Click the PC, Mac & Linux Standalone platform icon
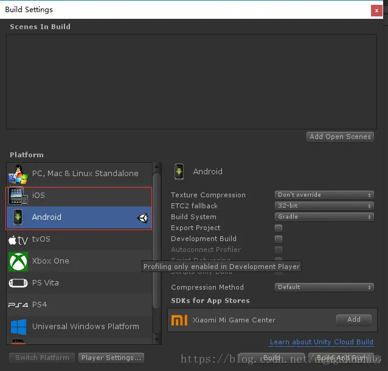The image size is (388, 371). tap(18, 174)
